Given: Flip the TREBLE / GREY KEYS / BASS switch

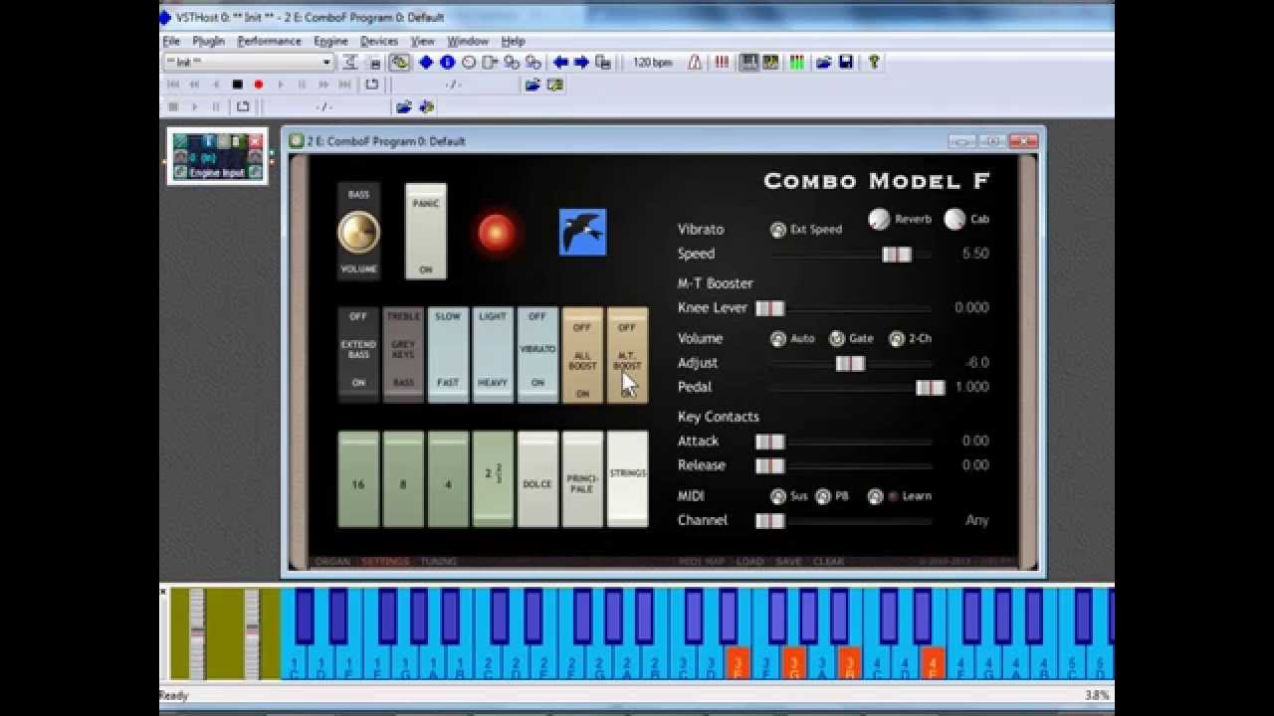Looking at the screenshot, I should click(403, 354).
